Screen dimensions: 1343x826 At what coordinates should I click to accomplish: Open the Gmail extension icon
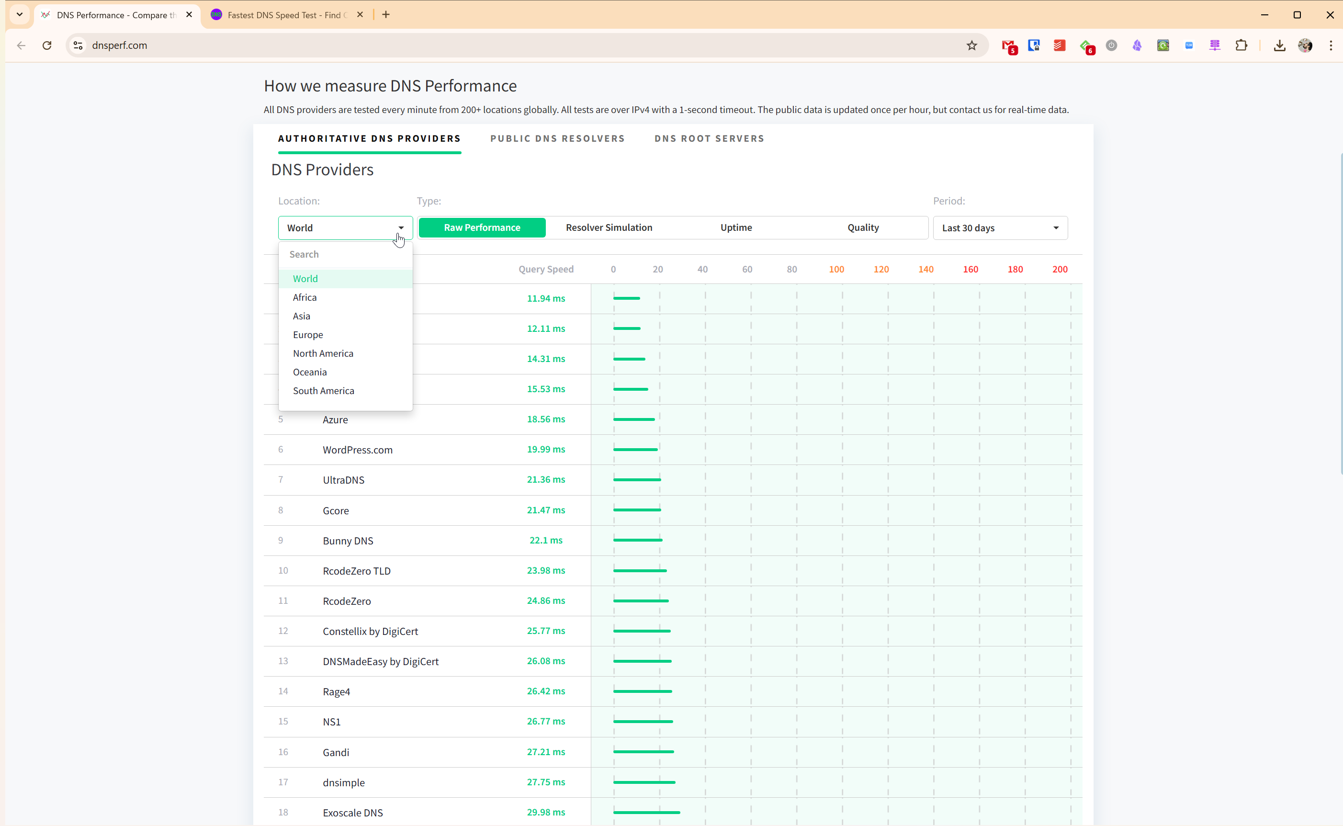point(1008,46)
